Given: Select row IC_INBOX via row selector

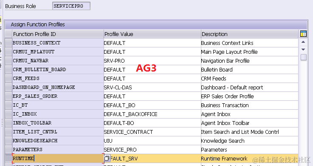Looking at the screenshot, I should point(8,114).
